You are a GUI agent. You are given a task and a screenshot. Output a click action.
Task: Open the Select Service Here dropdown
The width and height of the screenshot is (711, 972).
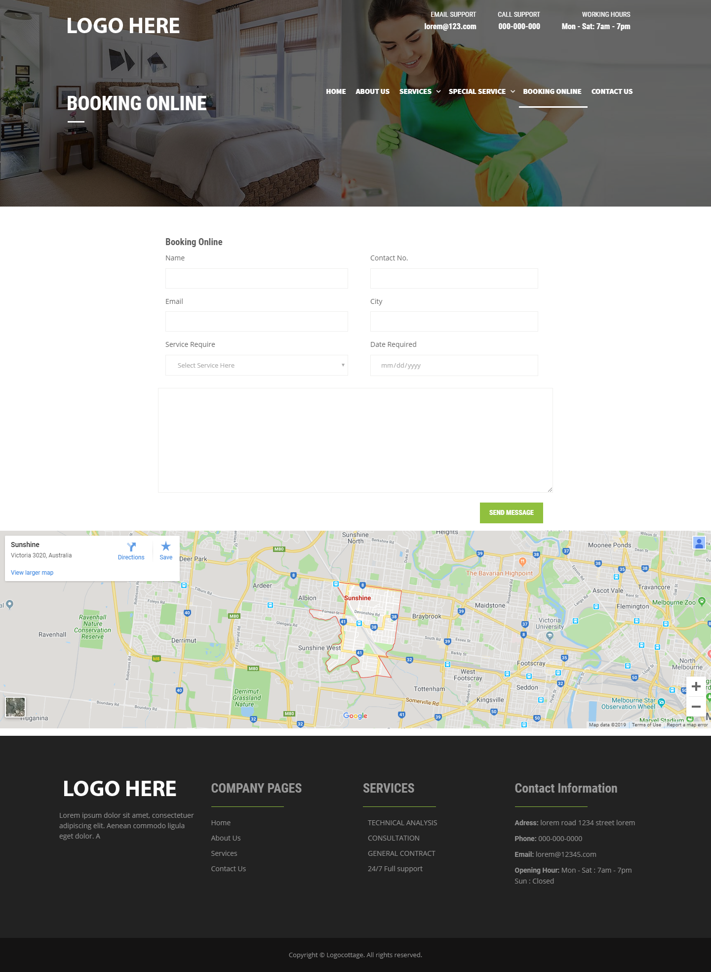click(x=256, y=366)
